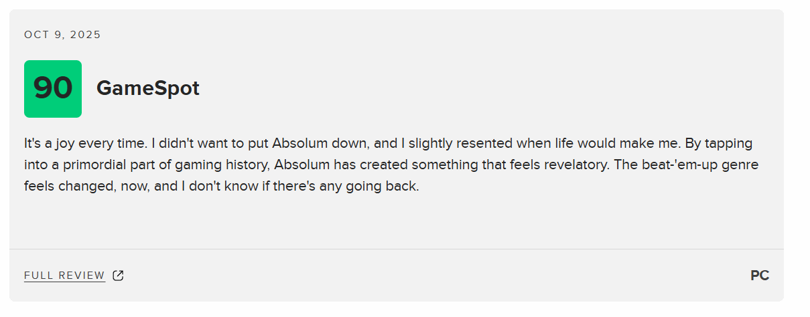Image resolution: width=810 pixels, height=317 pixels.
Task: Click the PC platform label
Action: click(x=760, y=276)
